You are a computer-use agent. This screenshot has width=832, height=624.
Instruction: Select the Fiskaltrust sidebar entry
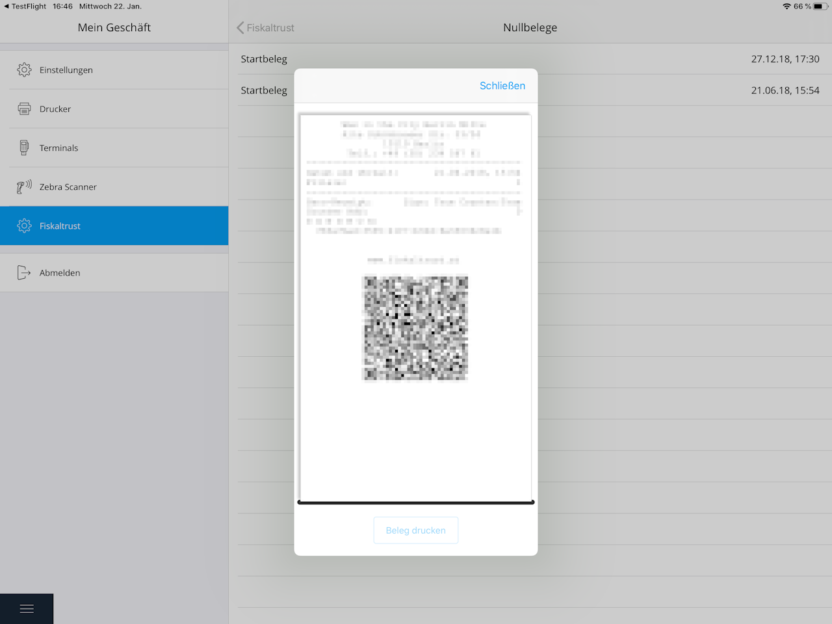[x=114, y=226]
